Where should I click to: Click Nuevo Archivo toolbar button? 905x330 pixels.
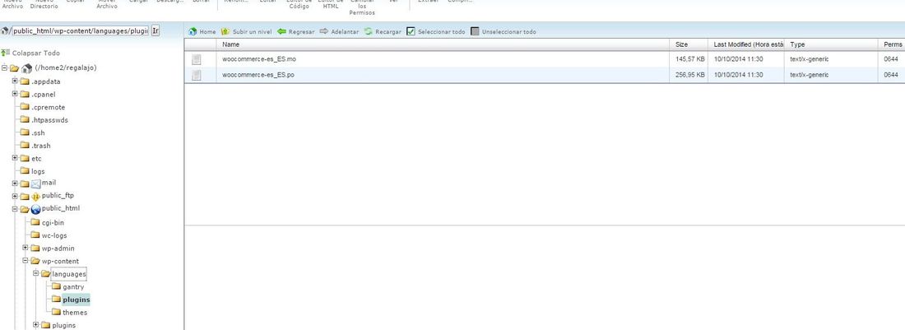point(12,5)
